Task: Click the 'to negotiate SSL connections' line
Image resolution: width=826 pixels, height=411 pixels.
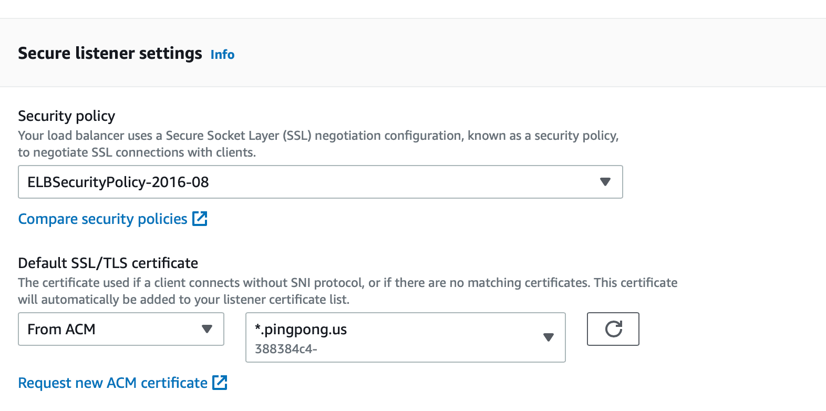Action: (x=137, y=152)
